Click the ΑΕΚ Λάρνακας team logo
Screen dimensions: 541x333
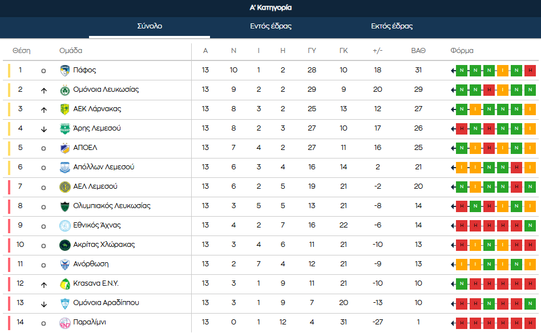(x=64, y=109)
